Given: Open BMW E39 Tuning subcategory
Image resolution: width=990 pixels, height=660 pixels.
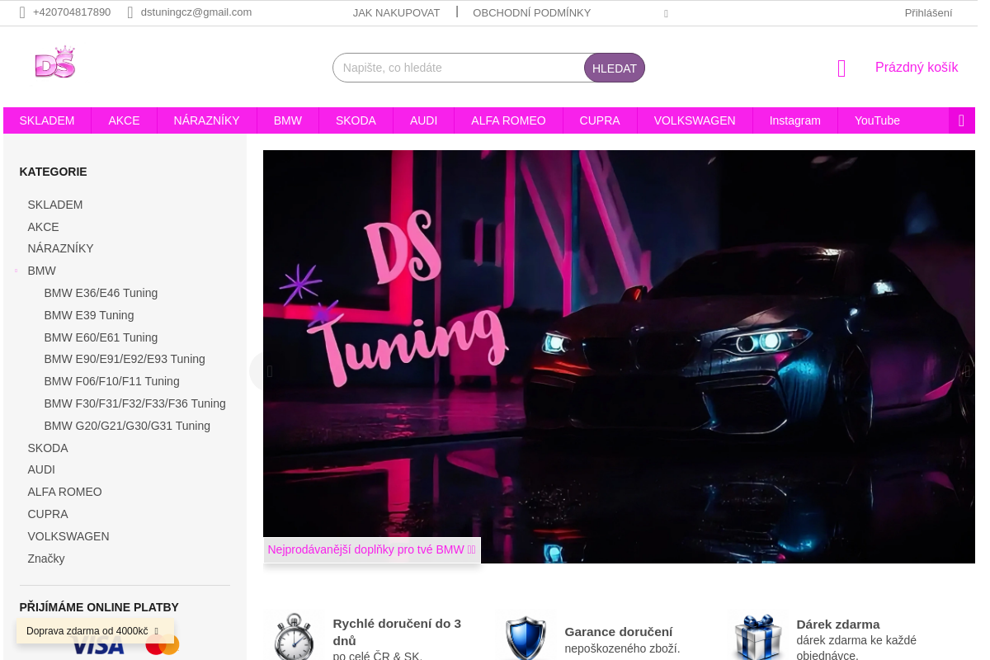Looking at the screenshot, I should [89, 315].
